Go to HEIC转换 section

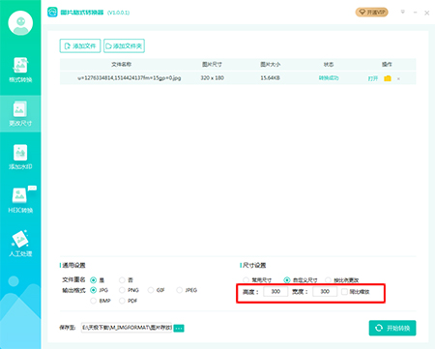pyautogui.click(x=20, y=200)
